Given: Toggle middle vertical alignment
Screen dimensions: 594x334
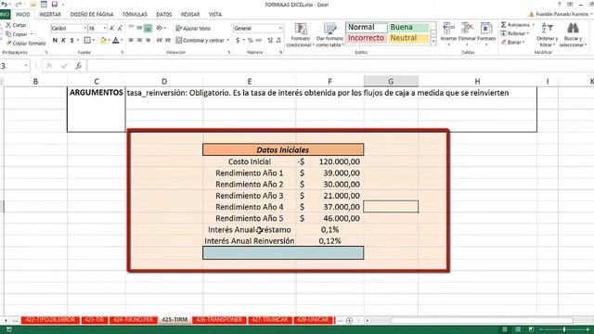Looking at the screenshot, I should point(139,28).
